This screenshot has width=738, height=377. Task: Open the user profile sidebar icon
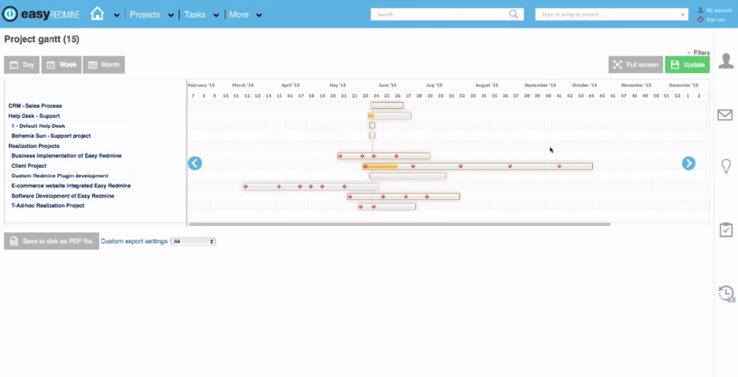point(726,60)
